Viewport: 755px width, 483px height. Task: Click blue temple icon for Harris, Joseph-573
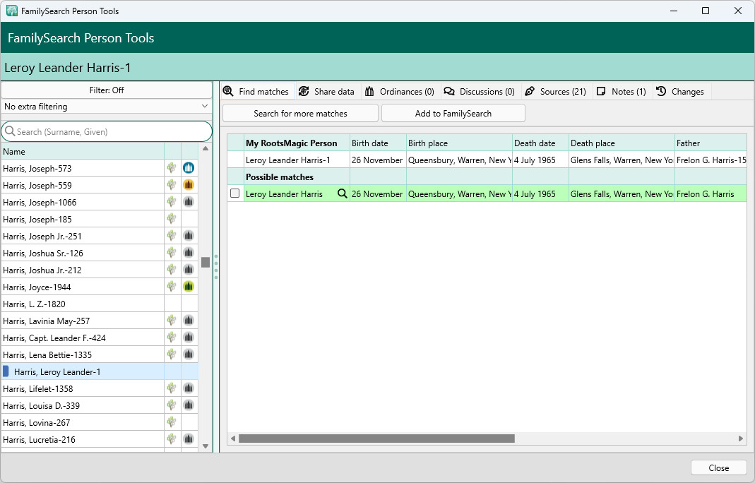[x=189, y=168]
